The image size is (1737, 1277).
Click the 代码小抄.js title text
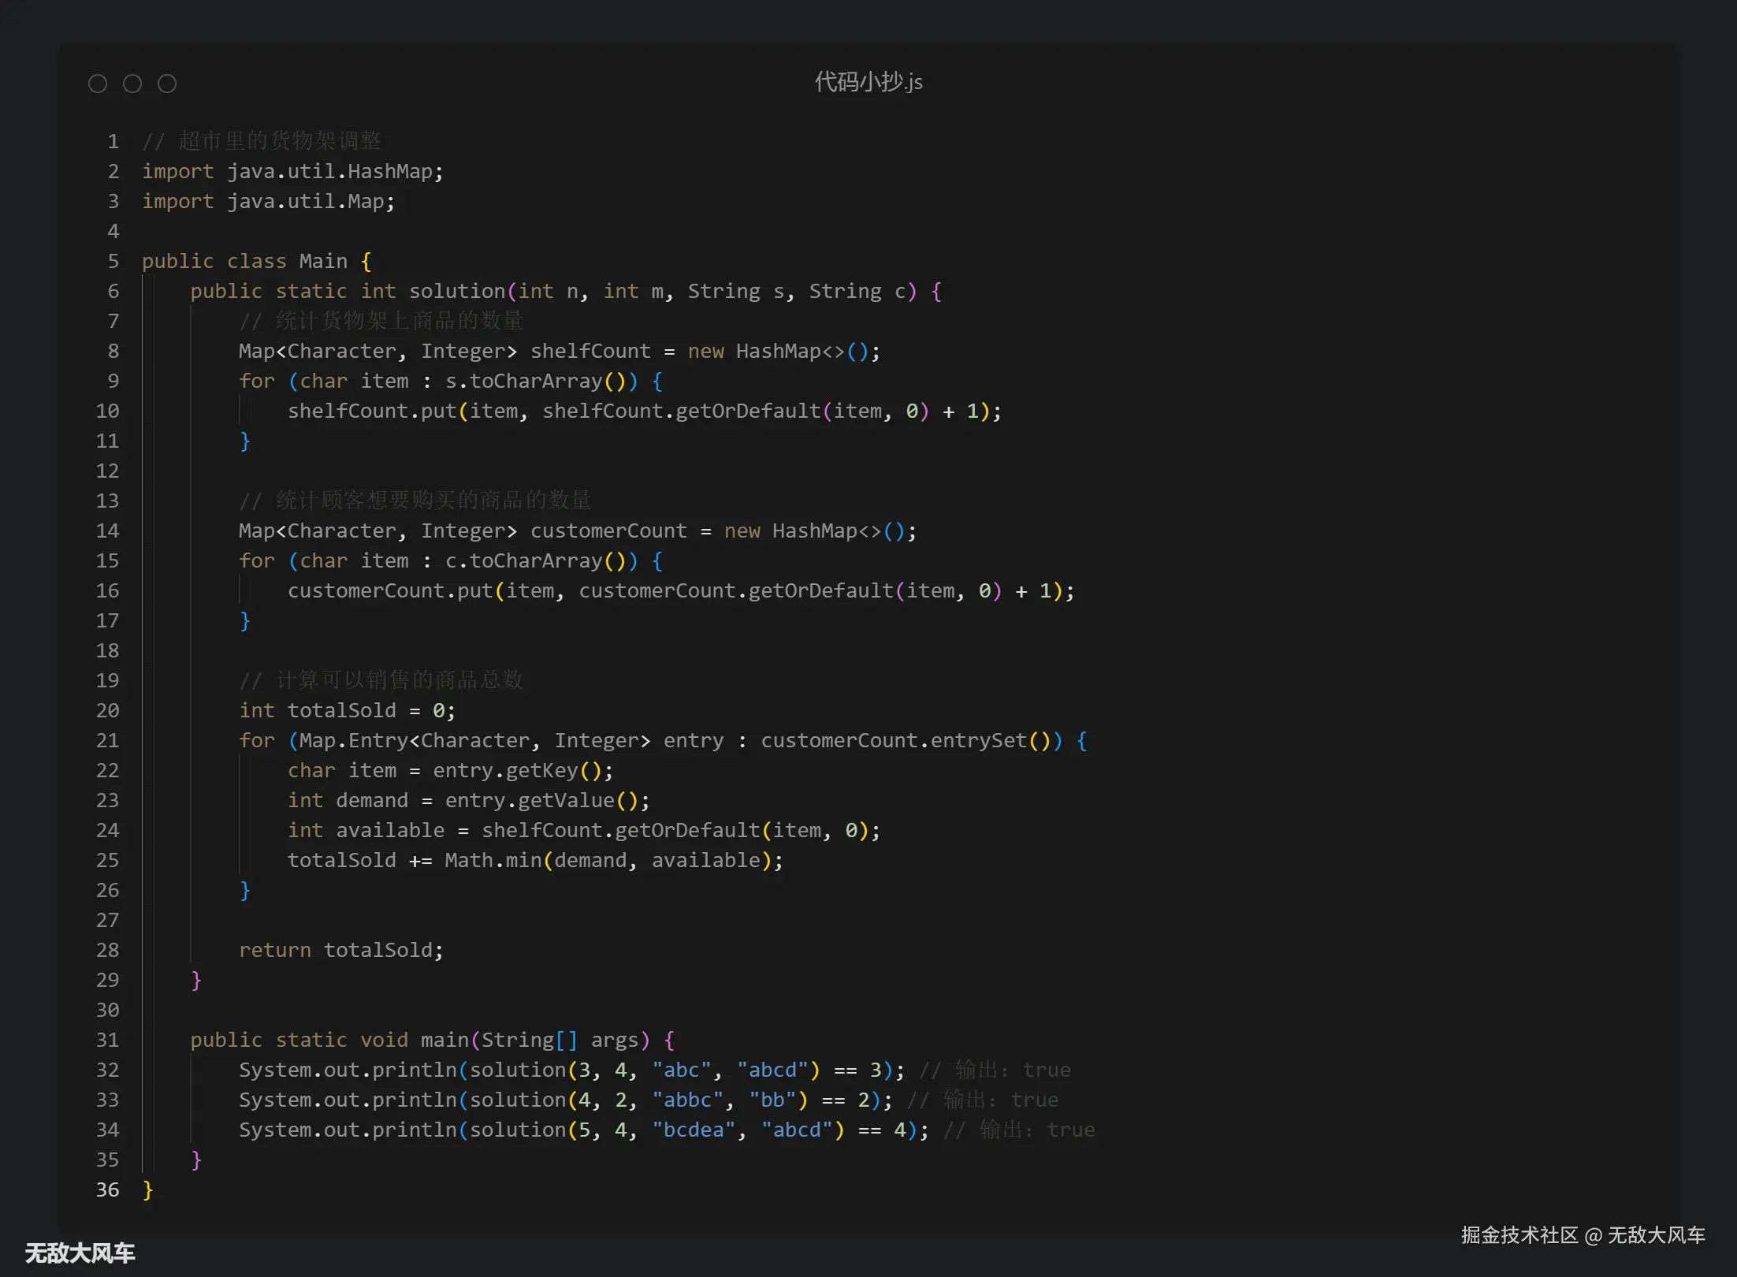[x=868, y=82]
